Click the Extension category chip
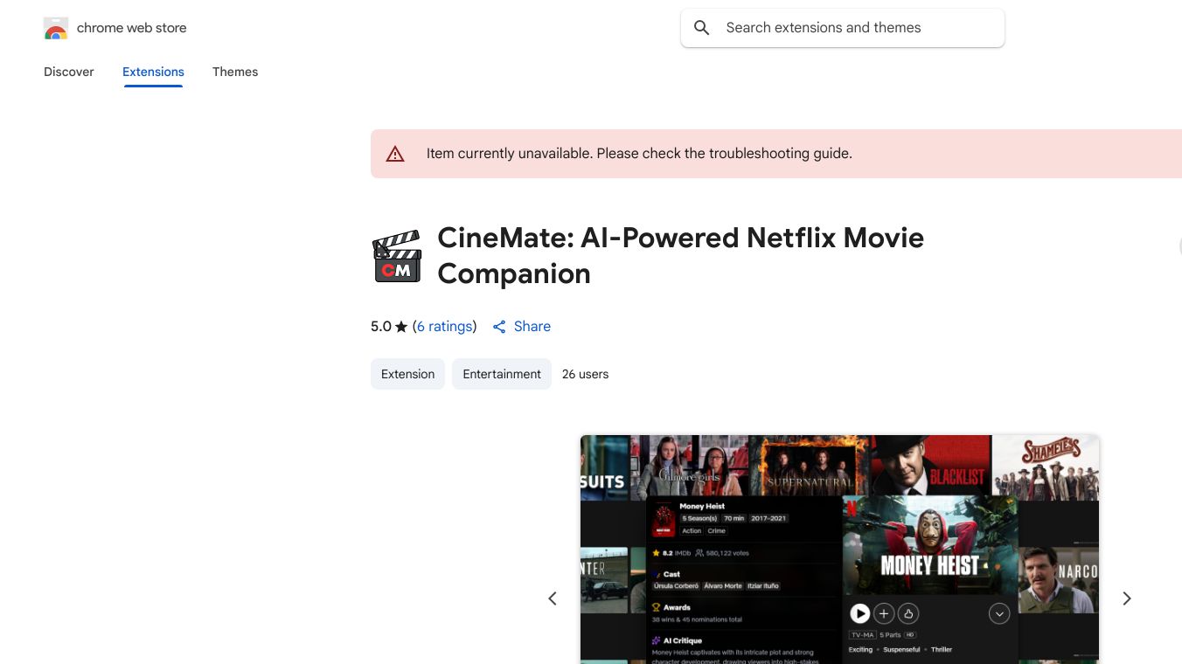The height and width of the screenshot is (664, 1182). (407, 374)
